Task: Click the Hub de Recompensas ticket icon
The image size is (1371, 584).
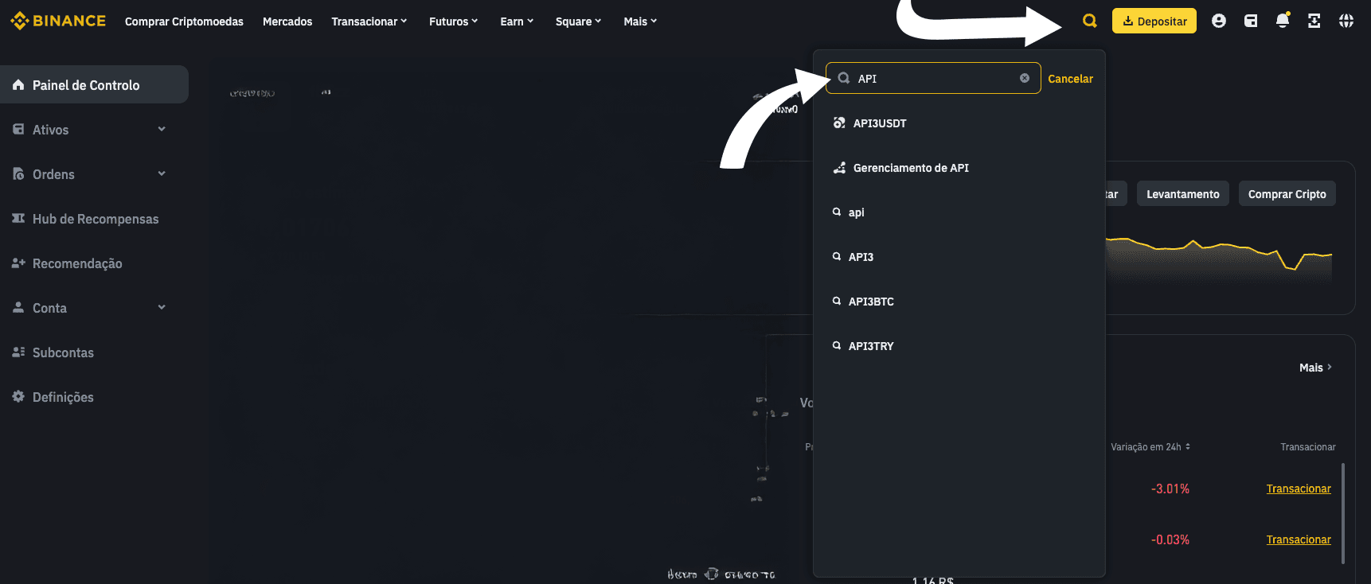Action: pyautogui.click(x=18, y=218)
